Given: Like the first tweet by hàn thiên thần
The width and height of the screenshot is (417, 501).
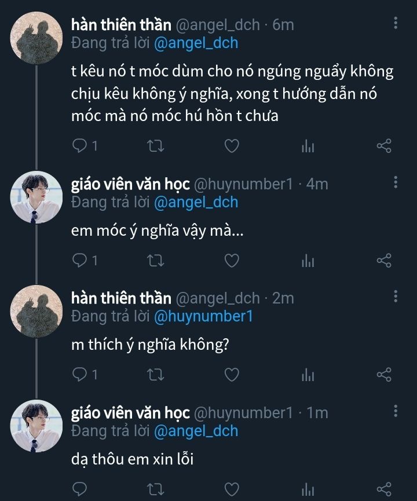Looking at the screenshot, I should 232,146.
